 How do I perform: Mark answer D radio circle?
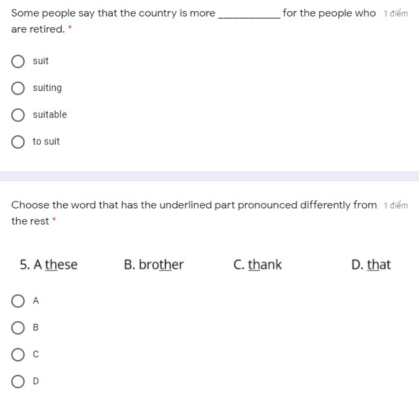pyautogui.click(x=18, y=381)
